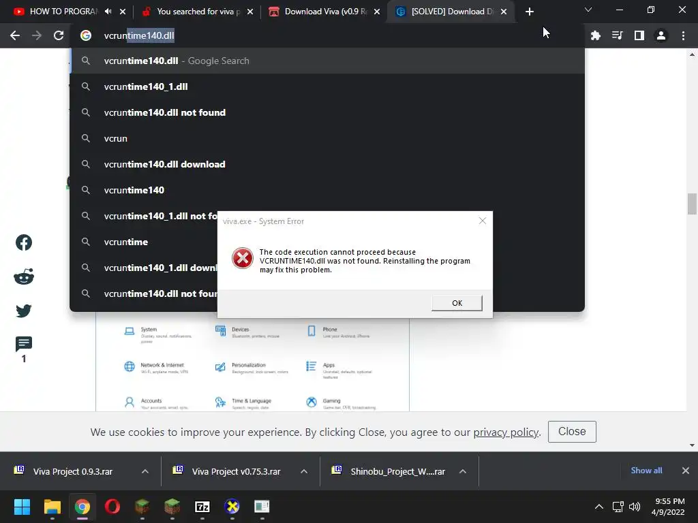Choose the vcruntime140.dll not found suggestion

click(327, 112)
